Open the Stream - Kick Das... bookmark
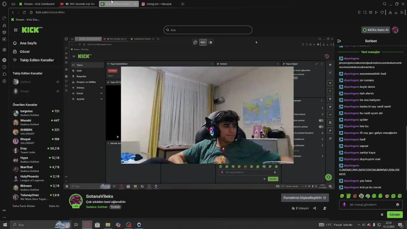 click(x=25, y=20)
